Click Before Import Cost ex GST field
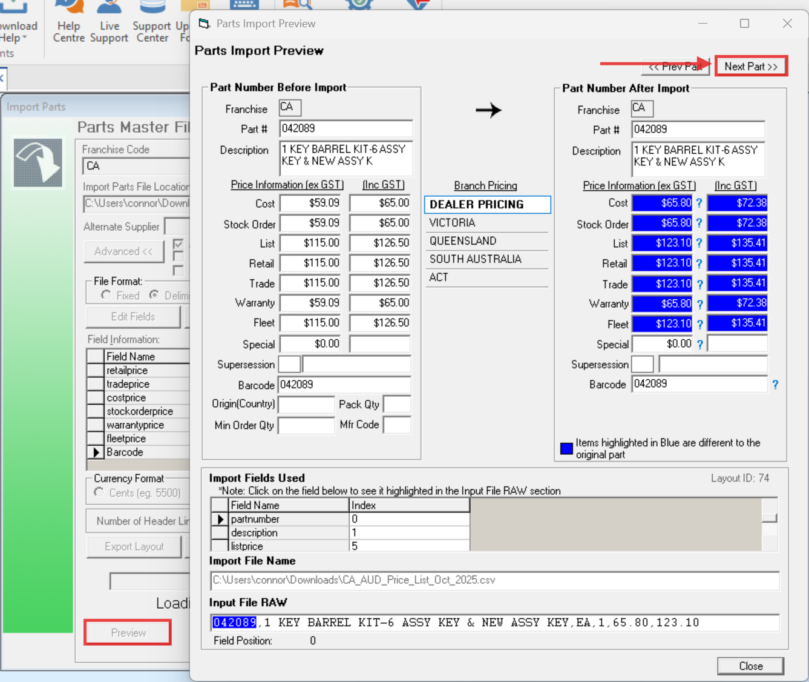 point(310,204)
